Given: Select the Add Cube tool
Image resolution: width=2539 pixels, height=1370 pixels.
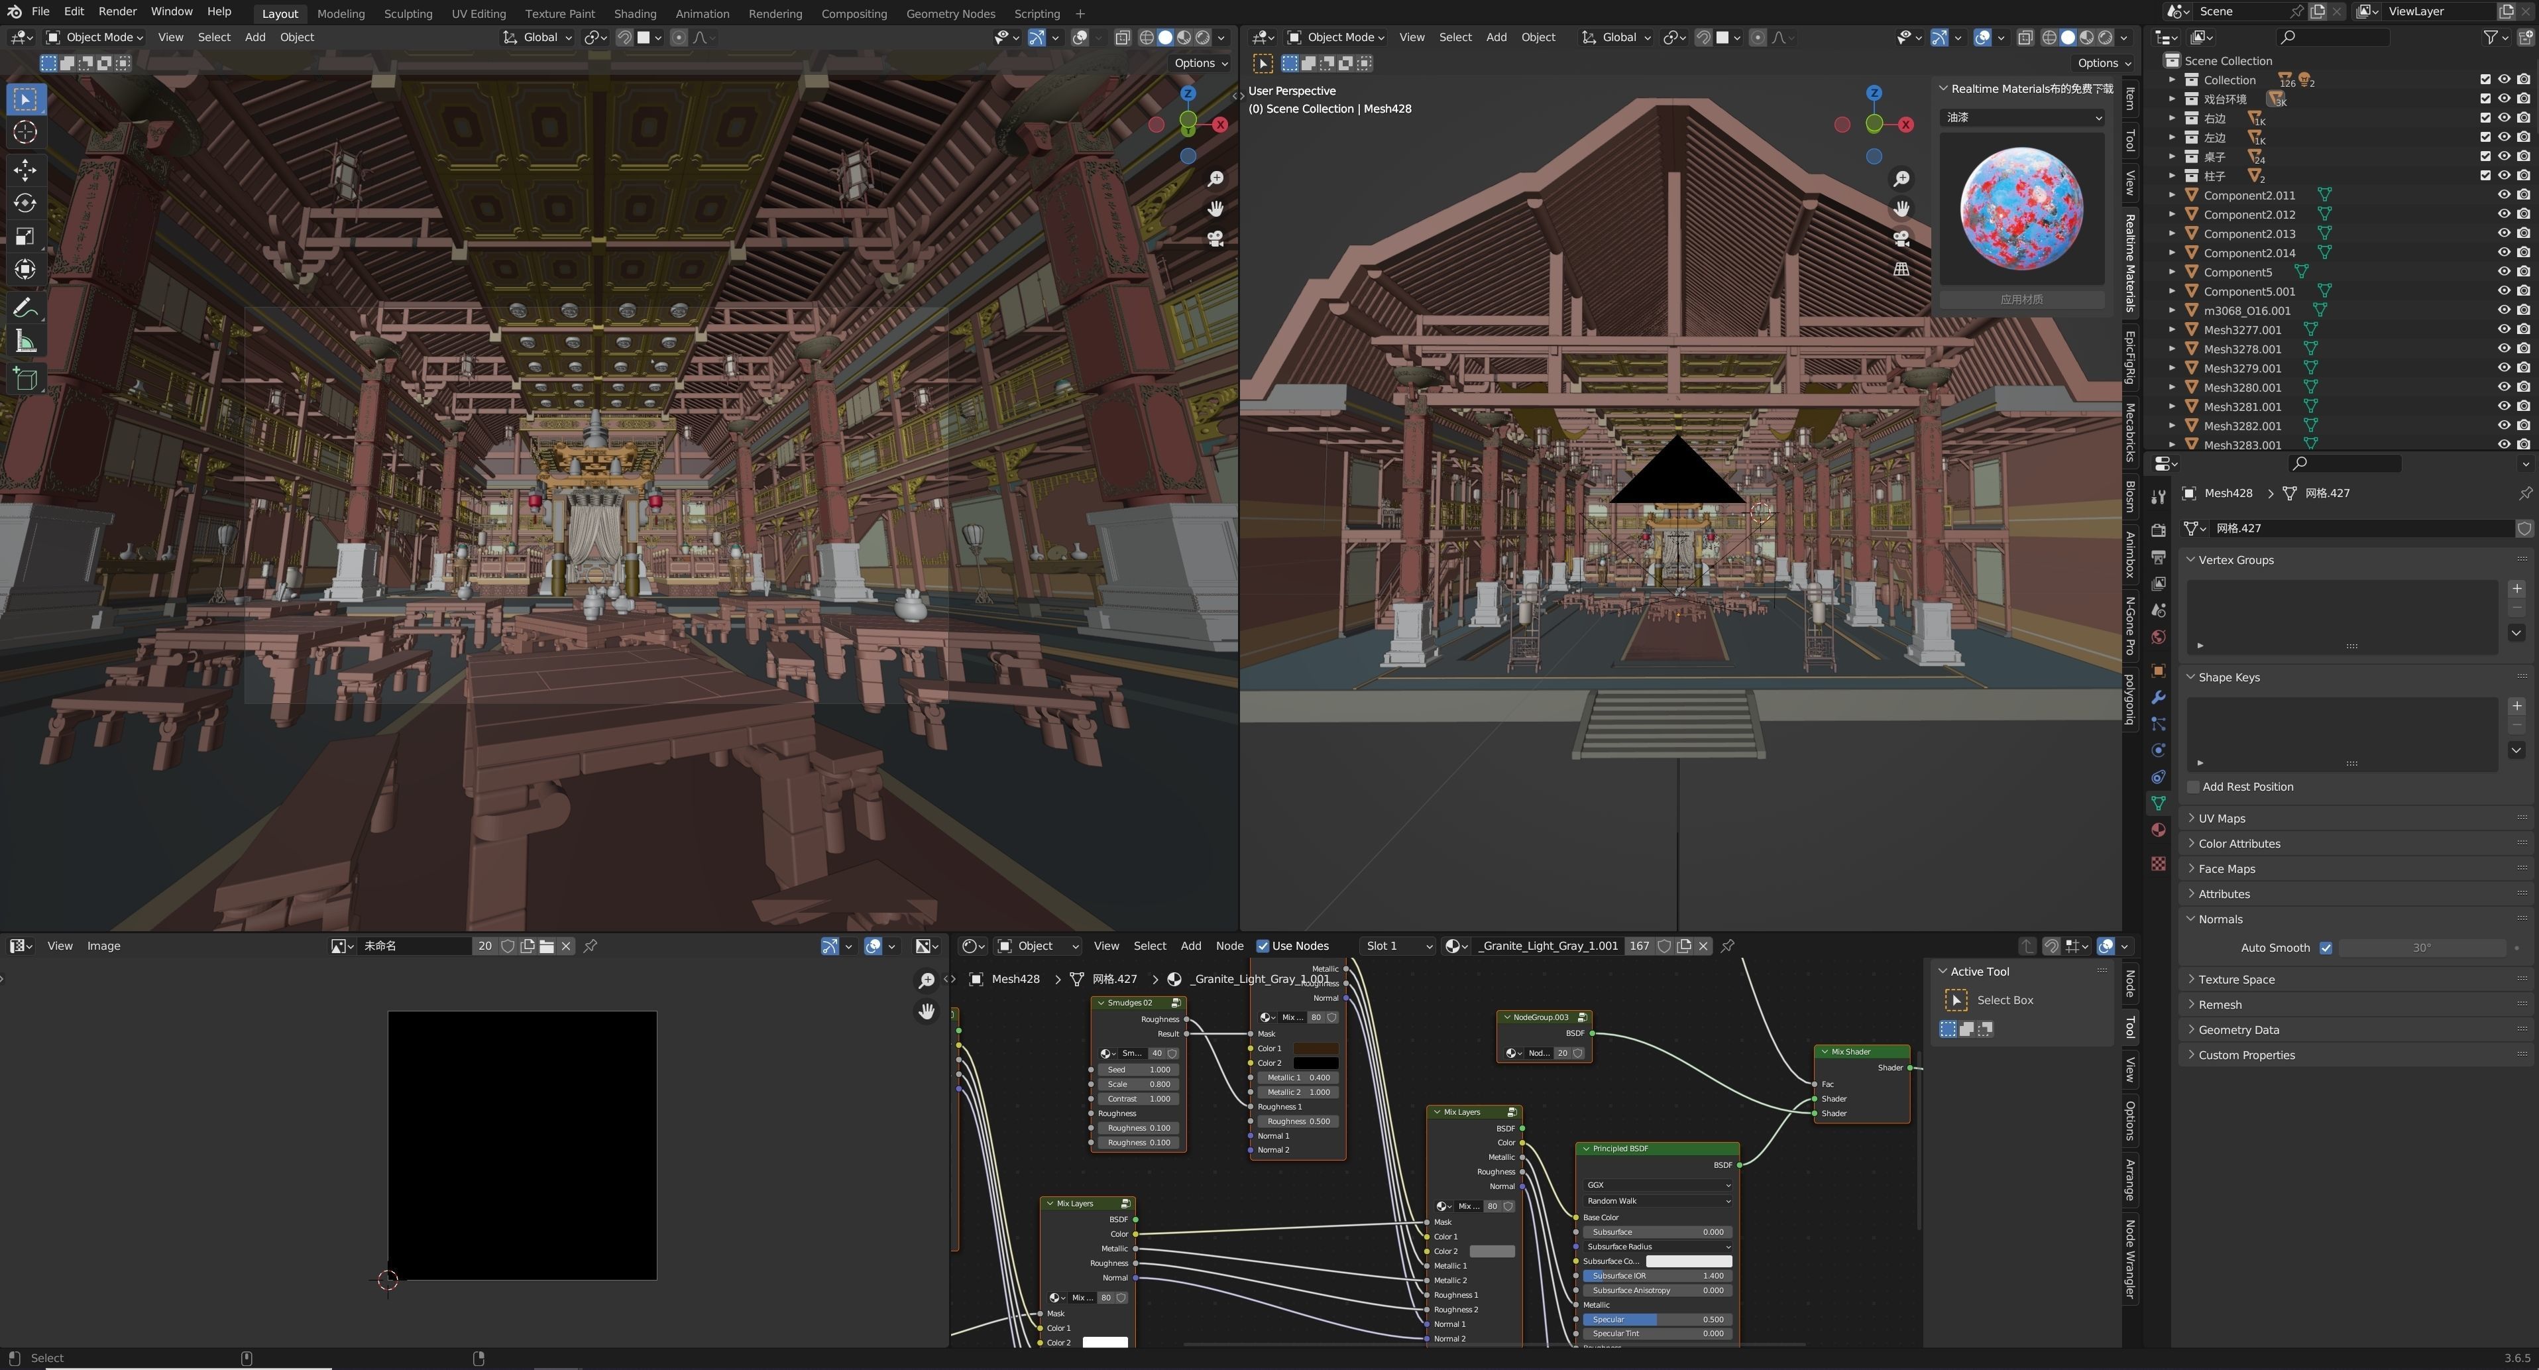Looking at the screenshot, I should [26, 378].
